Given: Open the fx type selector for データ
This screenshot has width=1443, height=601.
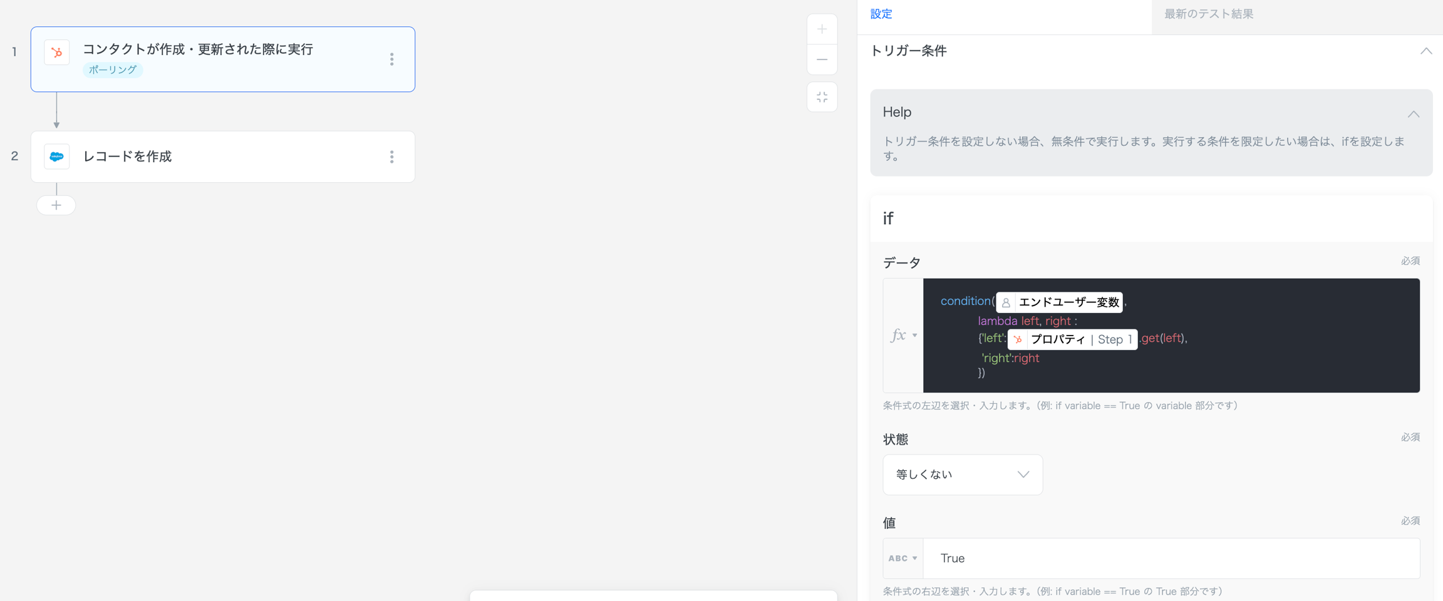Looking at the screenshot, I should (x=903, y=336).
